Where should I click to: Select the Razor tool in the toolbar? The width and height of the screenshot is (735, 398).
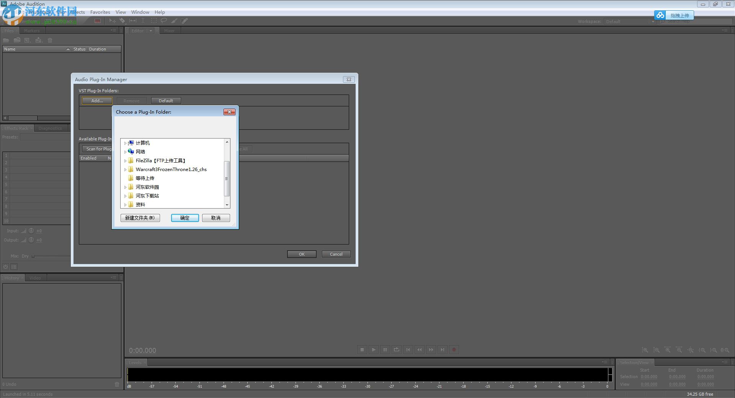click(122, 21)
